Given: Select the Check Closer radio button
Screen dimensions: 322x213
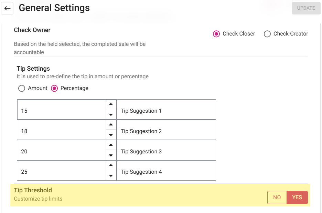Looking at the screenshot, I should (216, 34).
